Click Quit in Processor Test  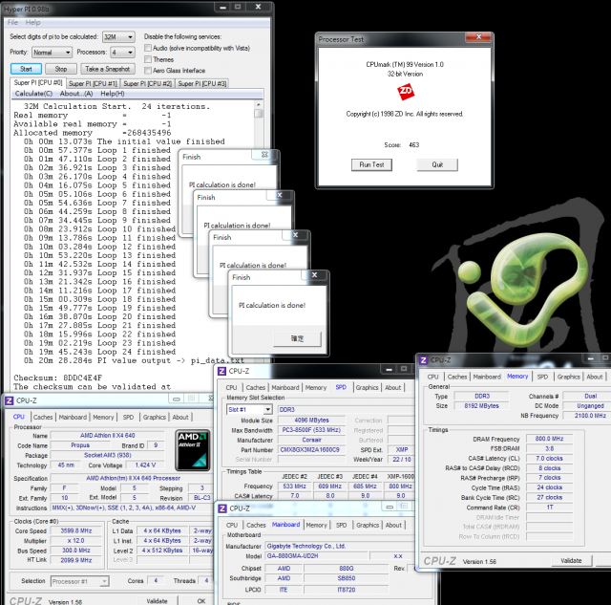pyautogui.click(x=437, y=165)
